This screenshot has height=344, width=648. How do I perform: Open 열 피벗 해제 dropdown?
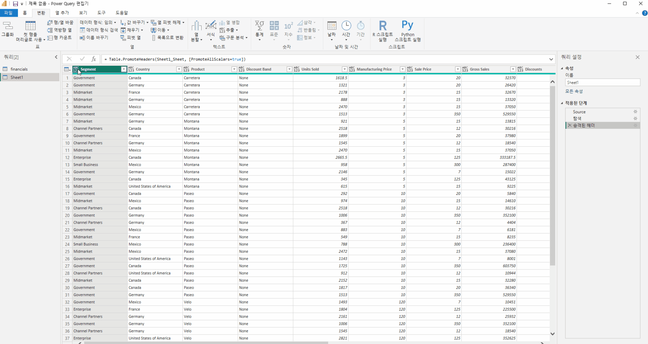(x=168, y=23)
